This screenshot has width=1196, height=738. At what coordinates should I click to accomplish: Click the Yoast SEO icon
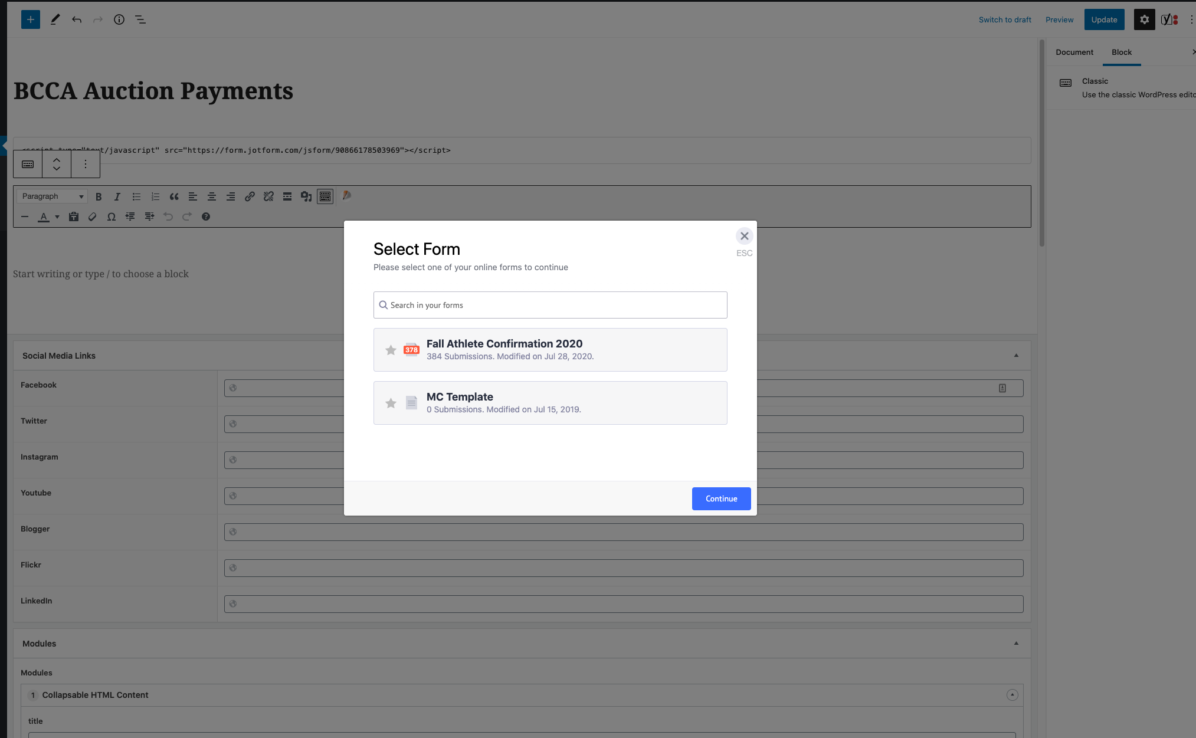tap(1169, 19)
